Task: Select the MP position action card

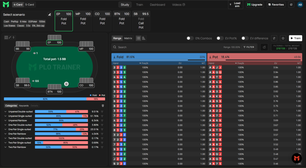Action: (x=83, y=21)
